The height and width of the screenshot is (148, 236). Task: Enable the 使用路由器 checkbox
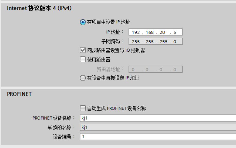click(83, 60)
